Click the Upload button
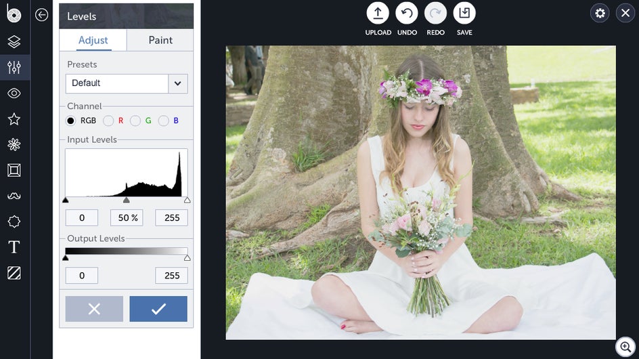 (x=378, y=14)
